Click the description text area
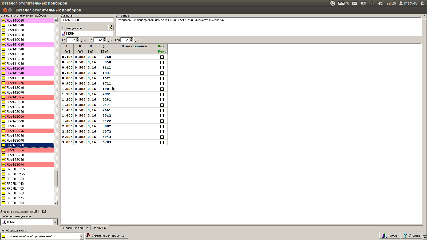427x240 pixels. 268,27
